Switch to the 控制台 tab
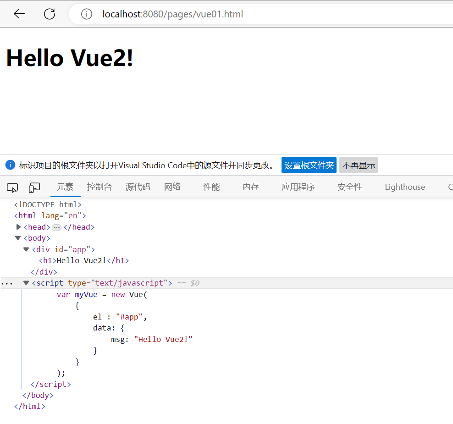 pyautogui.click(x=99, y=187)
